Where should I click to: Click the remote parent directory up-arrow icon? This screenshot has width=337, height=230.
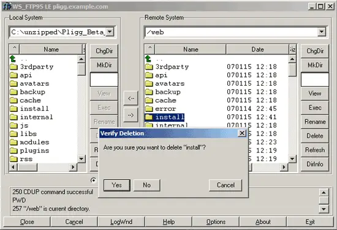tap(148, 58)
